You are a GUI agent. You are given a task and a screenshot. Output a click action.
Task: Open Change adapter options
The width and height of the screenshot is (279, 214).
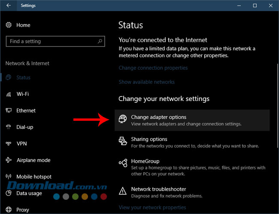click(192, 120)
